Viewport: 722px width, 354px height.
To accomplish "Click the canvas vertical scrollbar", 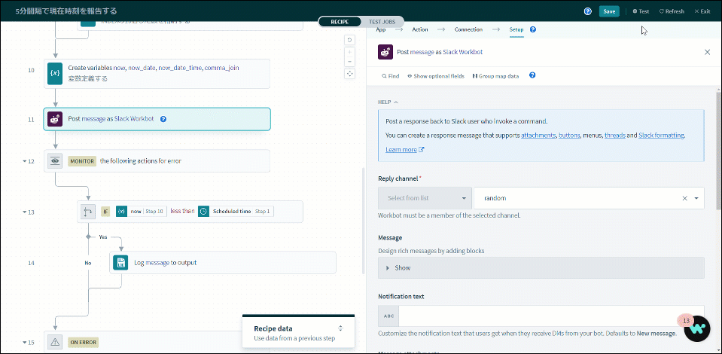I will (364, 221).
